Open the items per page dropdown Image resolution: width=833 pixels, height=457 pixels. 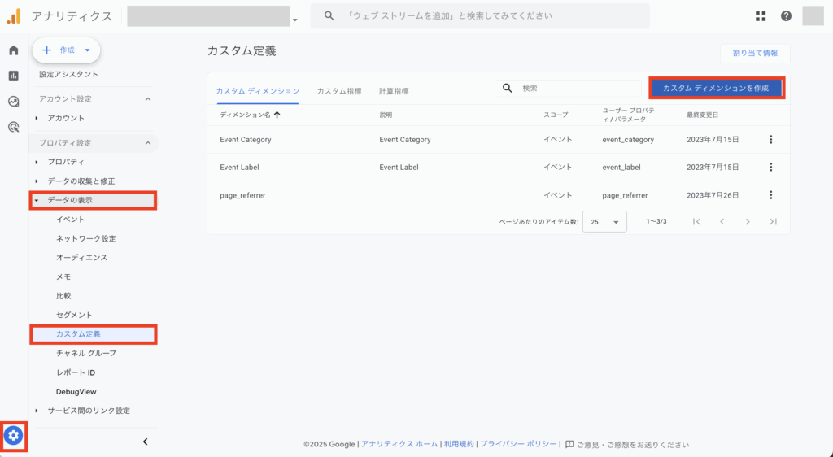point(604,221)
